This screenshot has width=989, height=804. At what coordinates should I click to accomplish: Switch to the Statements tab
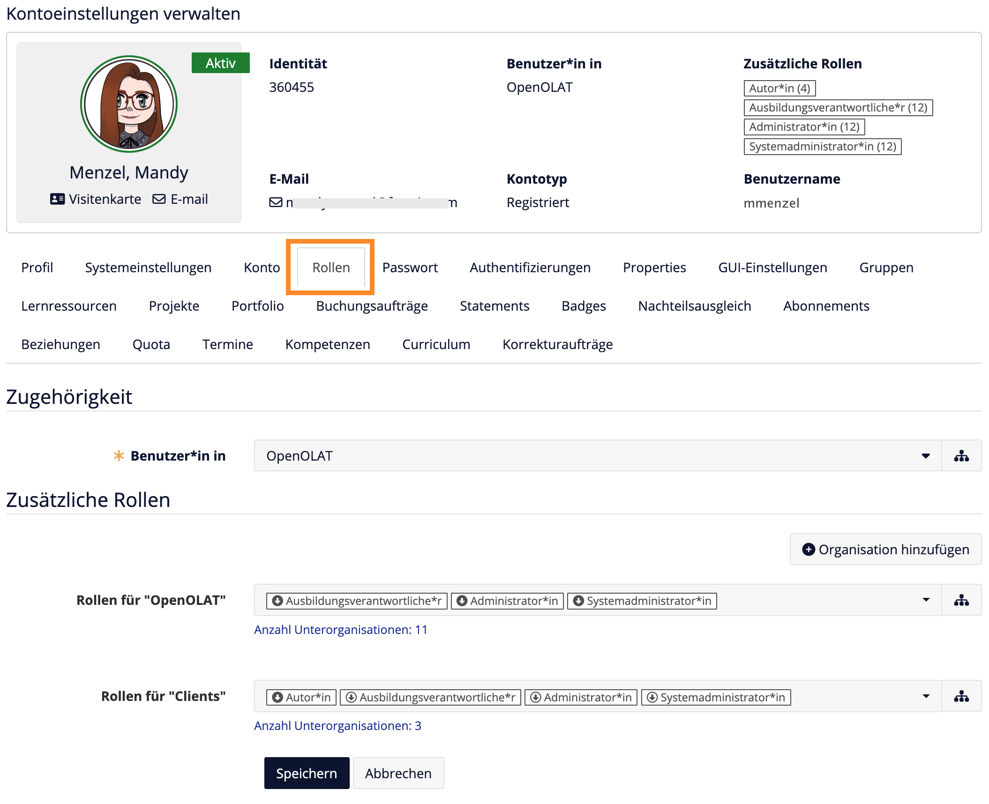pyautogui.click(x=494, y=306)
